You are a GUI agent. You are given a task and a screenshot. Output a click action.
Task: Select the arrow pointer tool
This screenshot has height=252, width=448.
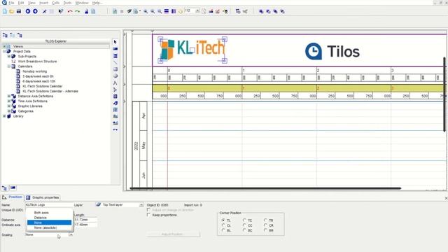coord(115,42)
